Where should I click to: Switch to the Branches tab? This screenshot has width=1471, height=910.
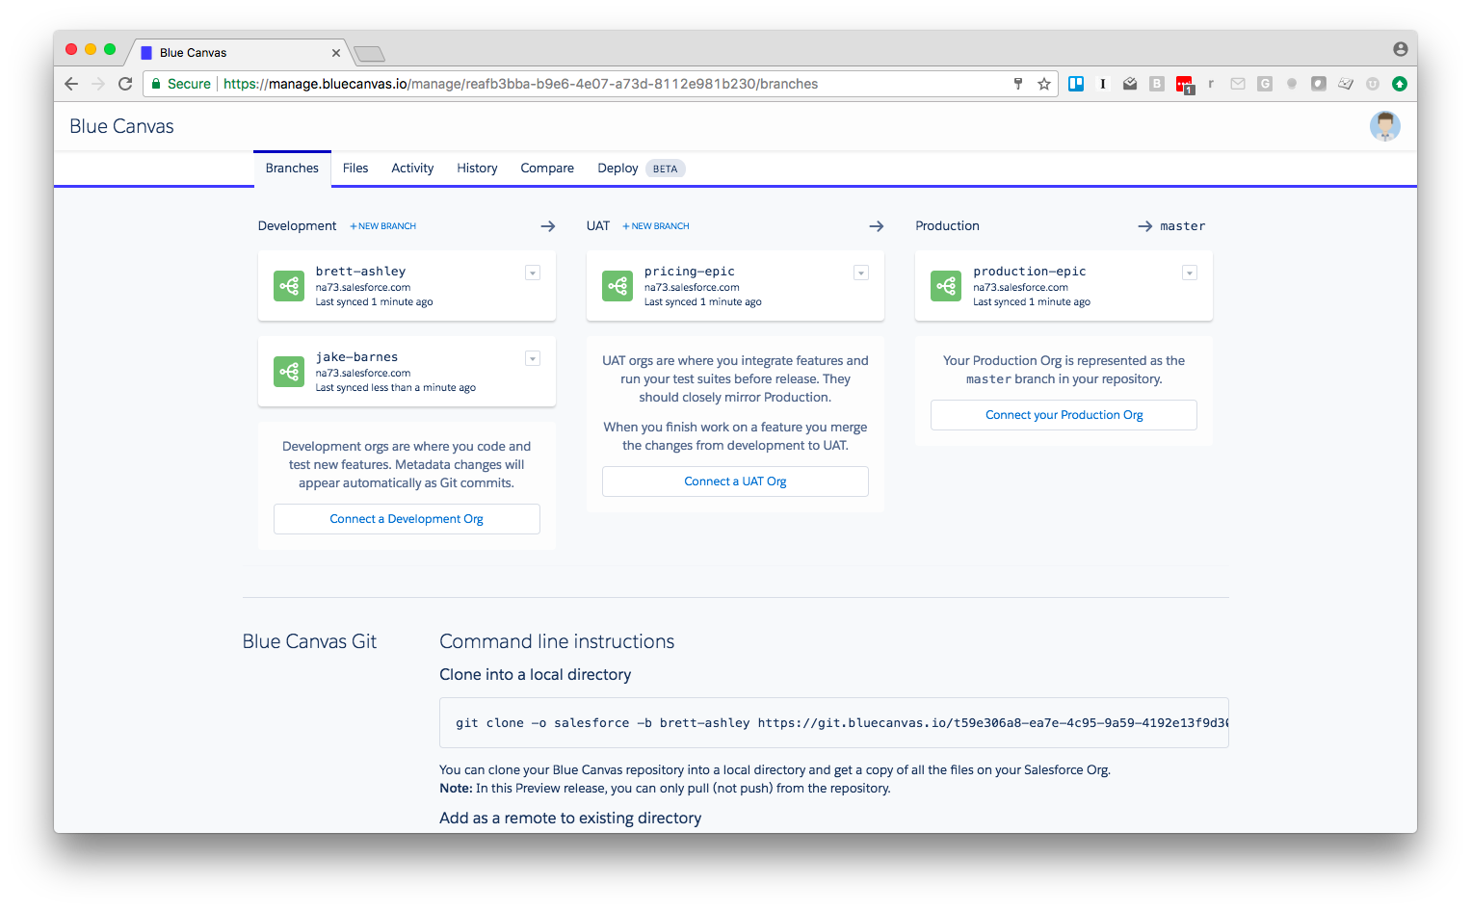coord(292,169)
